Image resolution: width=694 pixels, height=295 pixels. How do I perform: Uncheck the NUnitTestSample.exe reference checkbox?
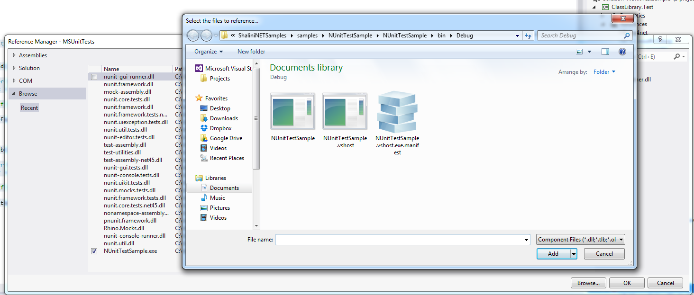tap(94, 250)
